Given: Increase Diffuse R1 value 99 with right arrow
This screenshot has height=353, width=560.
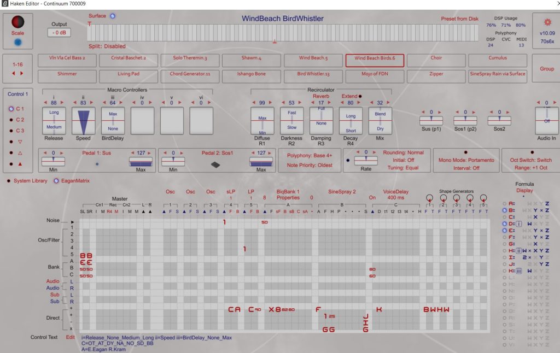Looking at the screenshot, I should tap(270, 103).
